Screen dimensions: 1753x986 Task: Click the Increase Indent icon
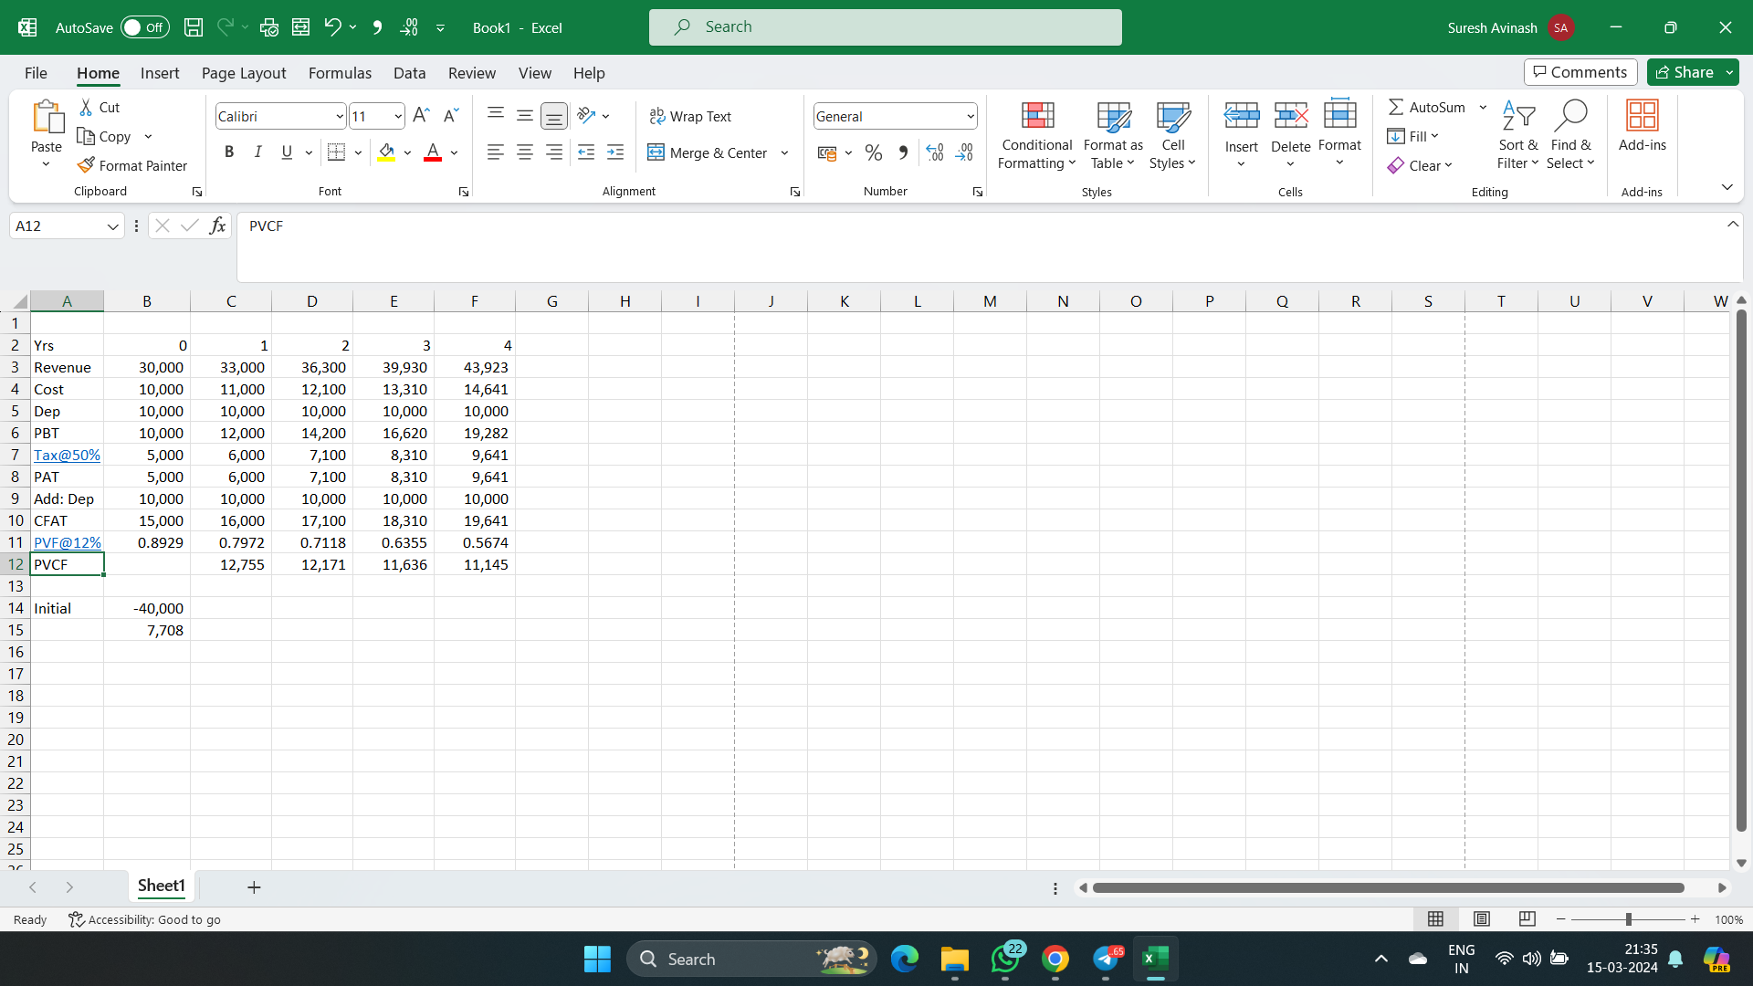(615, 152)
